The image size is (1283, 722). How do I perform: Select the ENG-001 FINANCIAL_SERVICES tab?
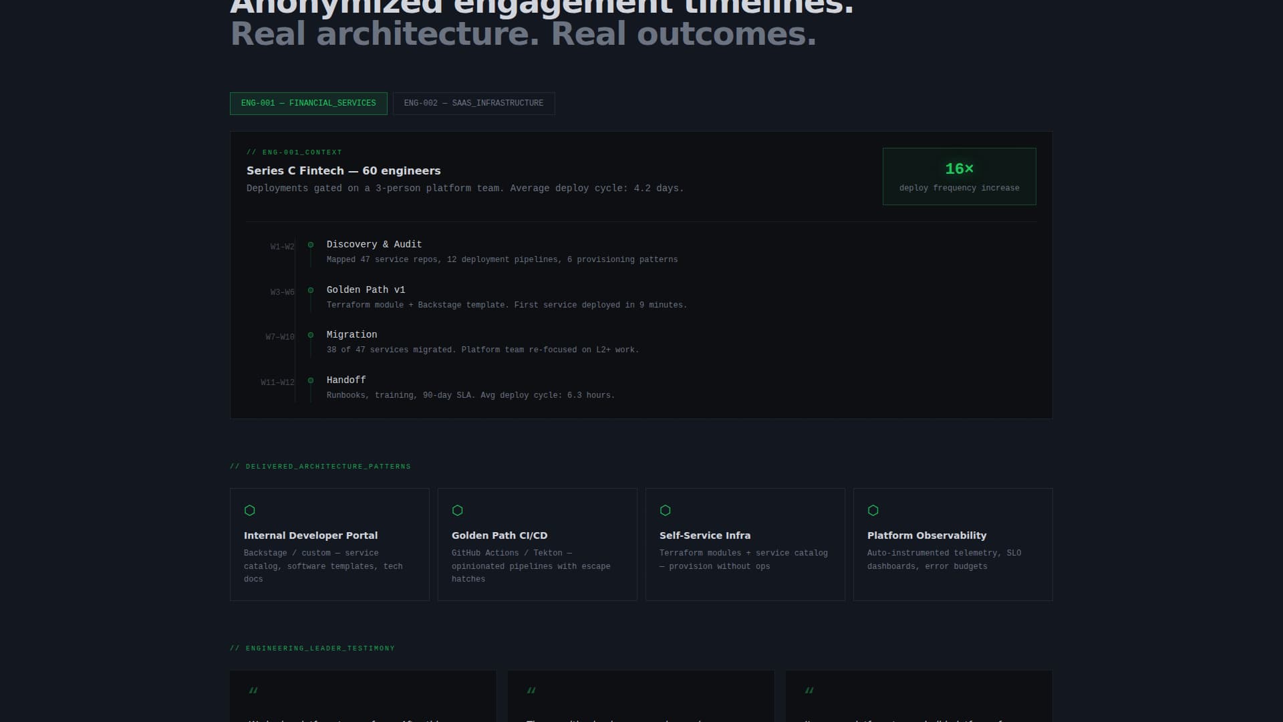point(308,104)
